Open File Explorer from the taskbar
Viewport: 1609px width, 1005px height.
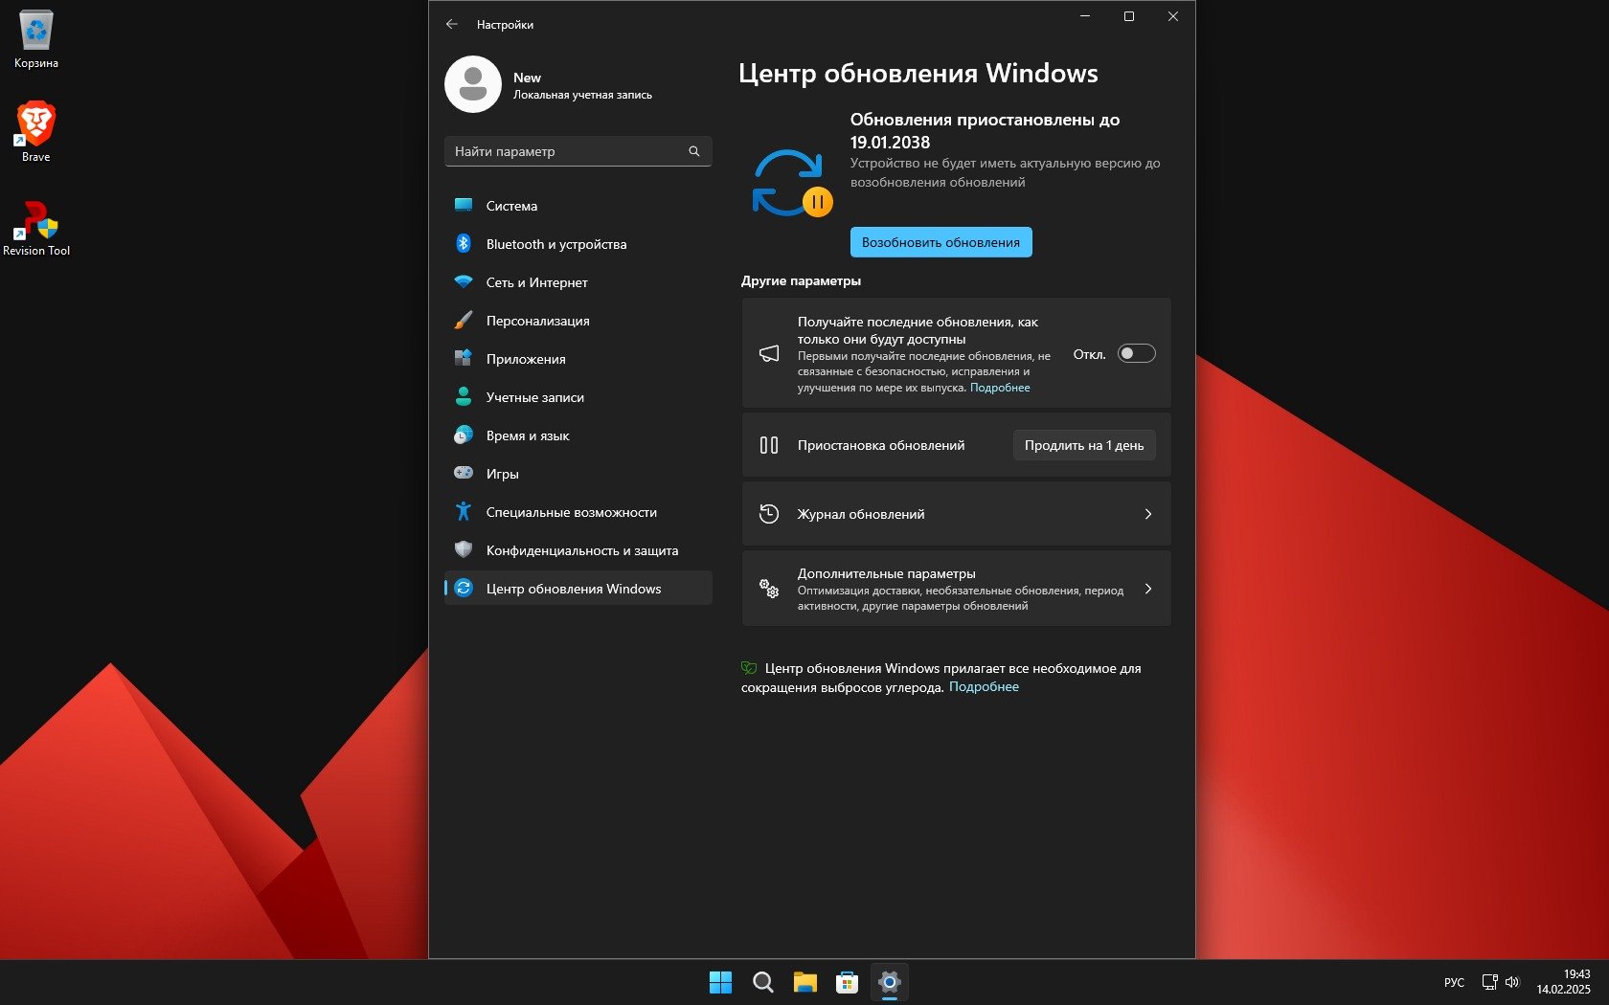pyautogui.click(x=804, y=982)
